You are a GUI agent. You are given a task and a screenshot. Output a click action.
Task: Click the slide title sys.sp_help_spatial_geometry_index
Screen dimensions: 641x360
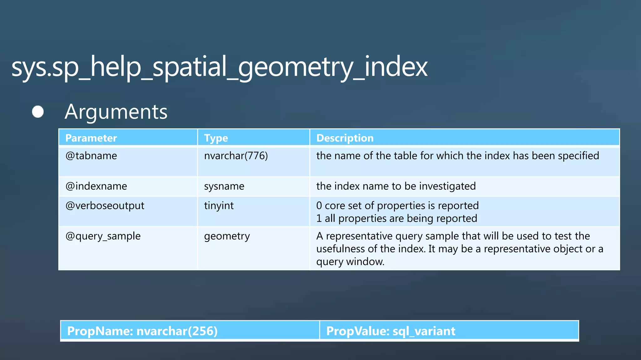click(x=219, y=67)
